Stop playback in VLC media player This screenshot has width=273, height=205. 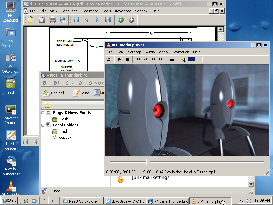click(127, 59)
